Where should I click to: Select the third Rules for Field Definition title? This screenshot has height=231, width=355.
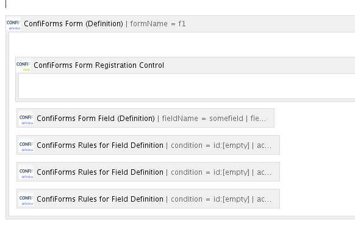[x=100, y=199]
